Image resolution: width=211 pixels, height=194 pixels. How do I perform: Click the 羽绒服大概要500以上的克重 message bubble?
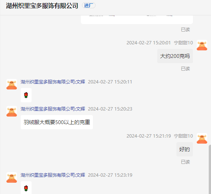click(x=57, y=122)
